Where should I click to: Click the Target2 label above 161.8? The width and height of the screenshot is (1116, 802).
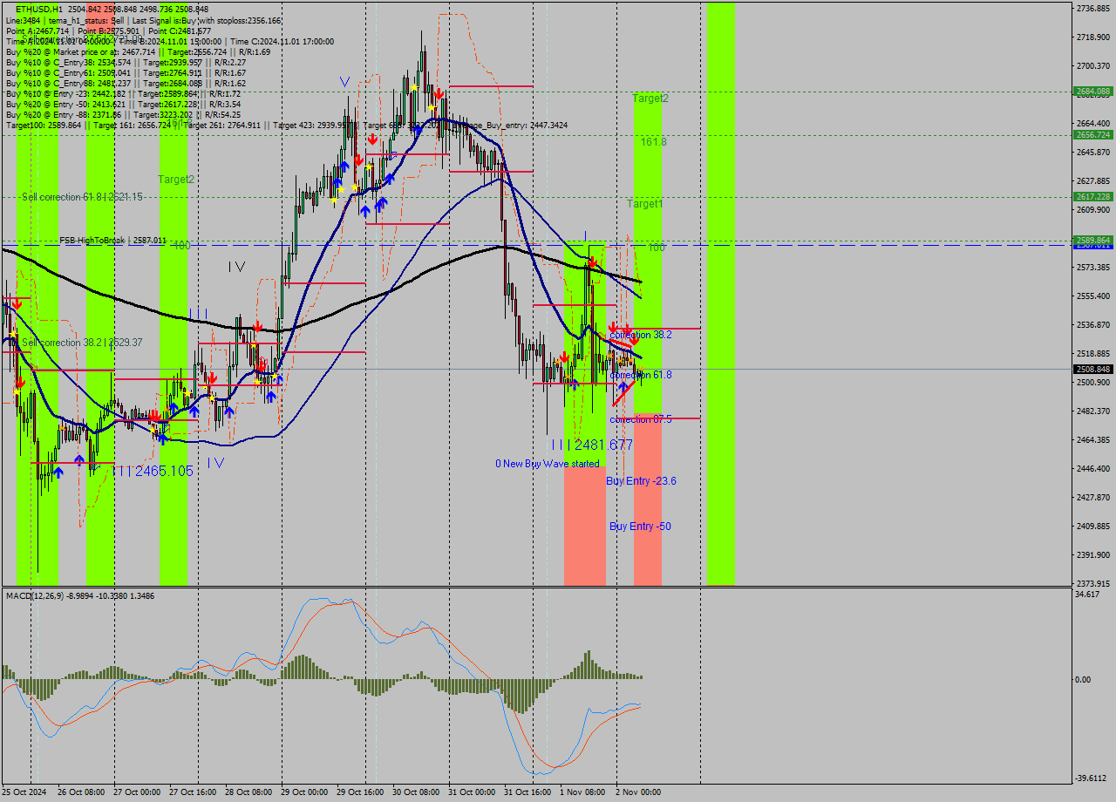click(650, 99)
